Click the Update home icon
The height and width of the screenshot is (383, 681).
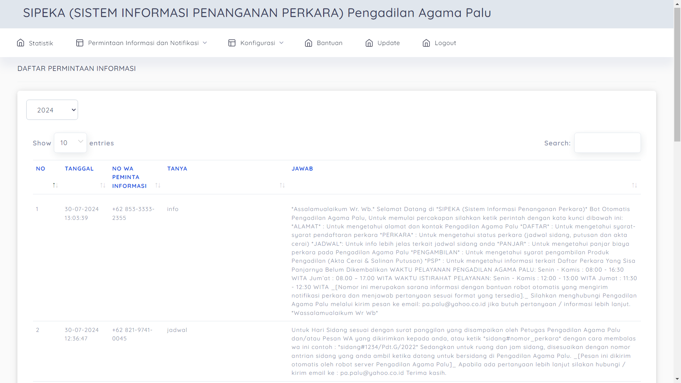click(x=369, y=43)
